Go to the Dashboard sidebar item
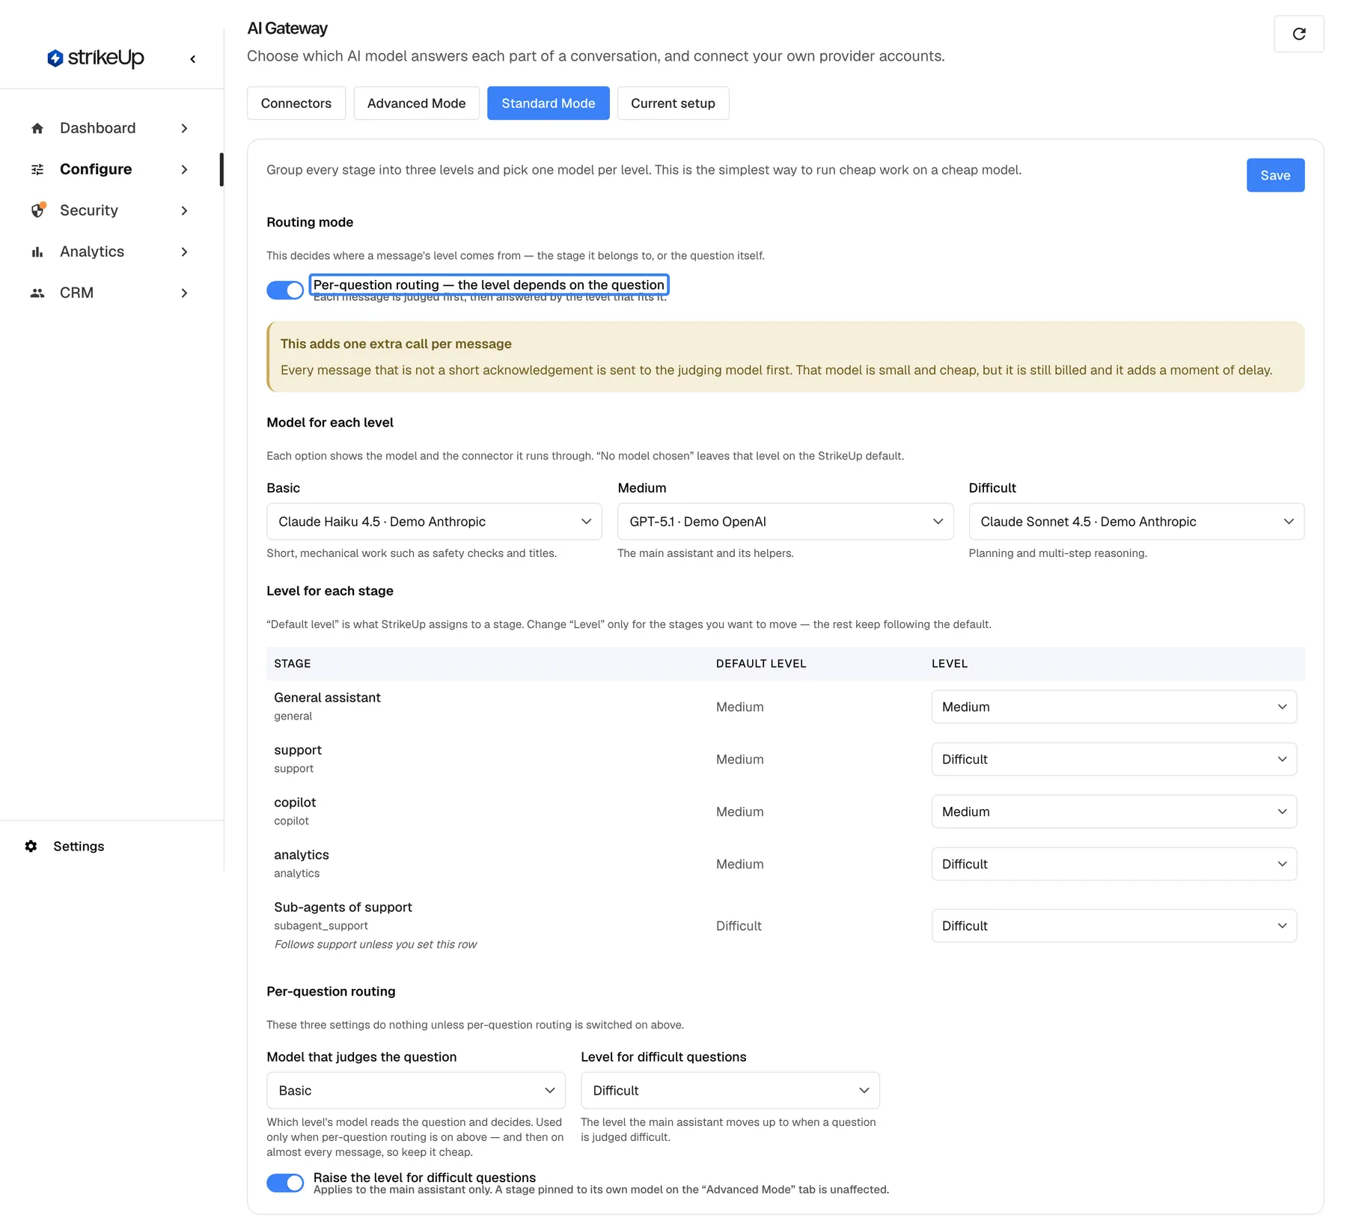The width and height of the screenshot is (1347, 1230). point(98,128)
